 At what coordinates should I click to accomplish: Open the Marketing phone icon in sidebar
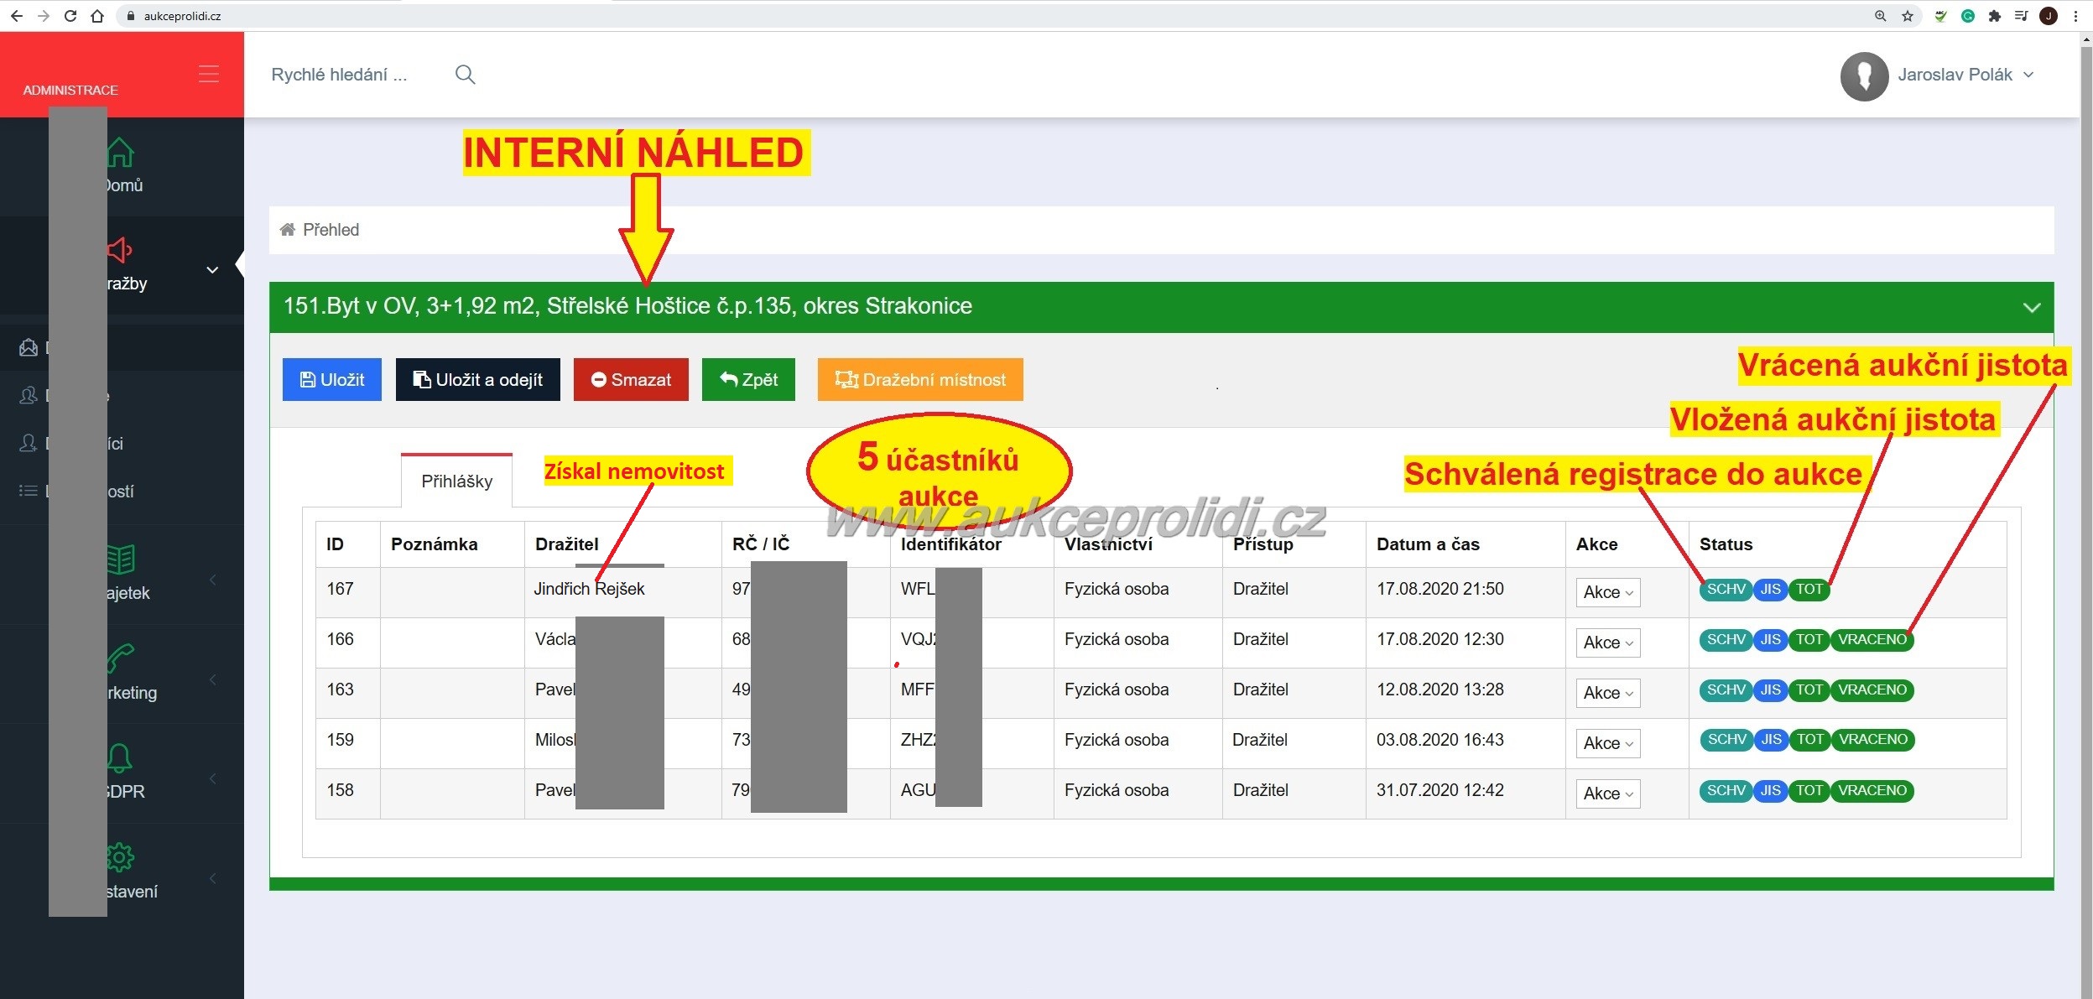(120, 658)
